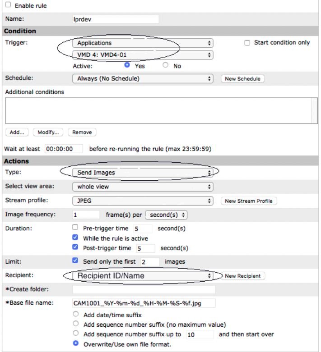Check 'Start condition only' box

click(x=247, y=43)
